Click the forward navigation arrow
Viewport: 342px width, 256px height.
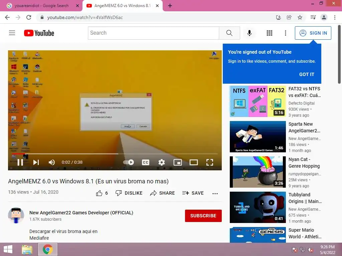[18, 17]
